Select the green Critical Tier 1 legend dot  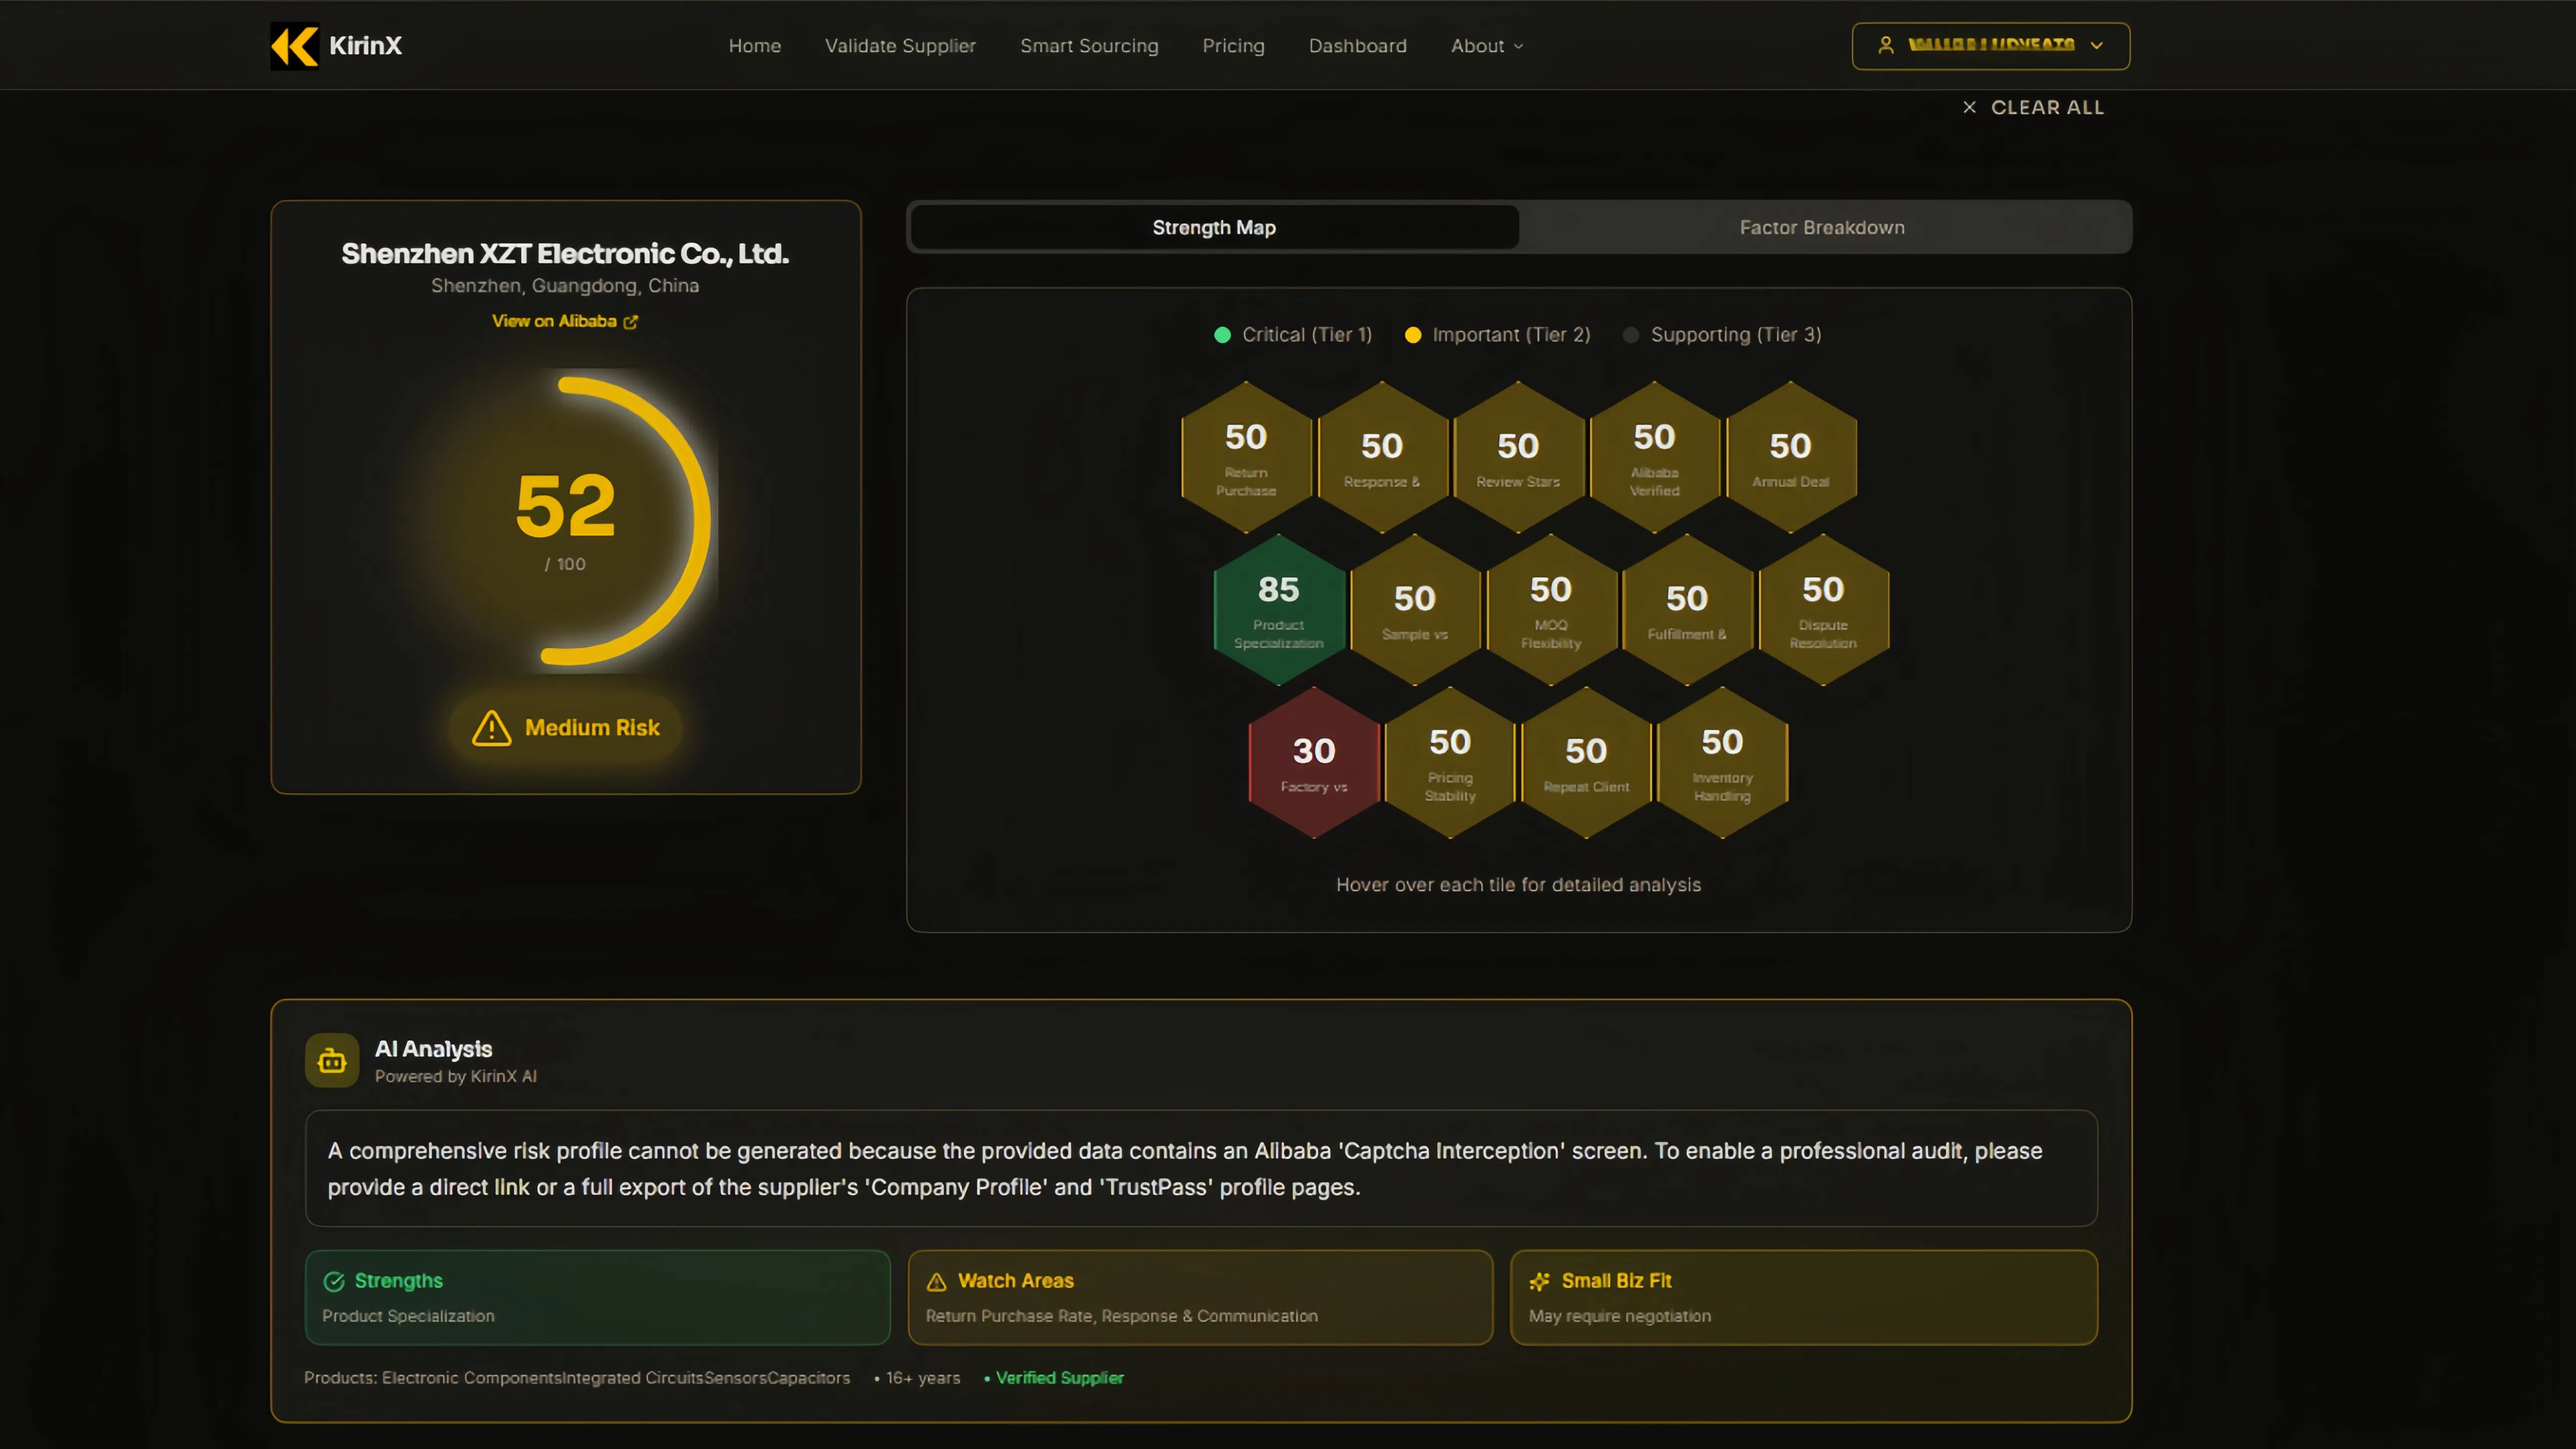pyautogui.click(x=1222, y=335)
